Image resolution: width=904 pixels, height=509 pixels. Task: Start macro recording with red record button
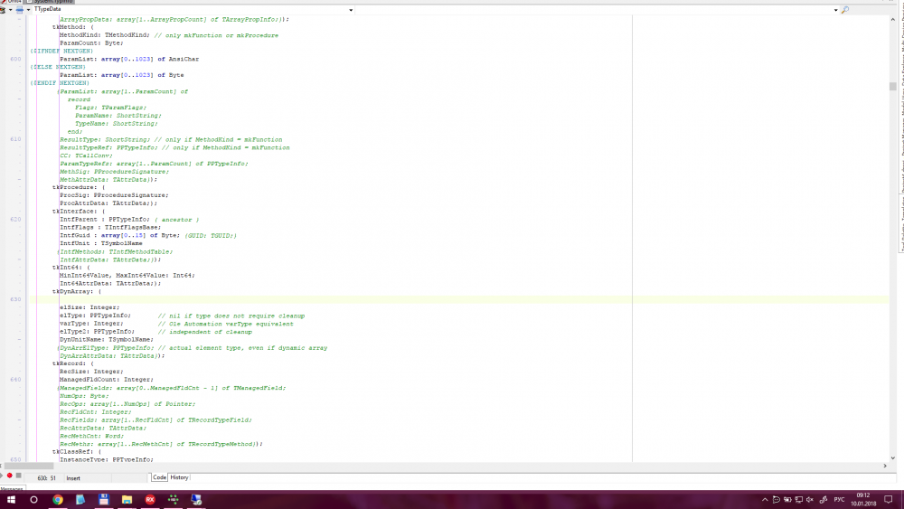click(x=9, y=476)
